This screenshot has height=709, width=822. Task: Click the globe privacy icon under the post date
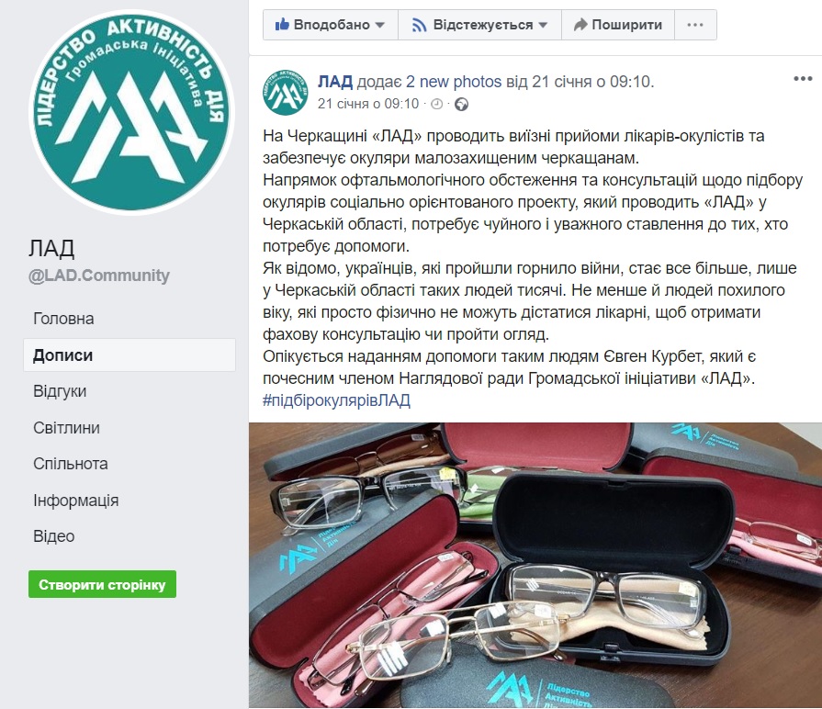click(x=461, y=105)
